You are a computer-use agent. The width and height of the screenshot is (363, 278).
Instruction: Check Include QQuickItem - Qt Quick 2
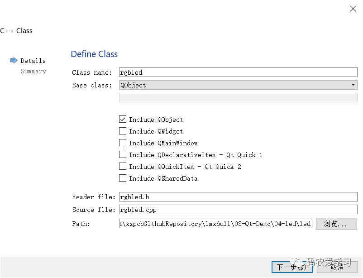pos(123,166)
